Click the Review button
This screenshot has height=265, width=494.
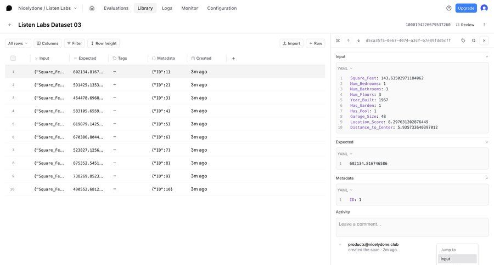pos(465,25)
